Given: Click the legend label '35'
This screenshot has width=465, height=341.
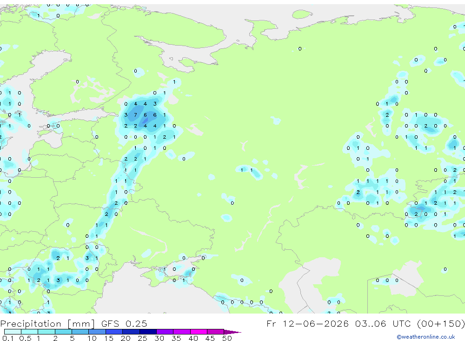Looking at the screenshot, I should click(176, 338).
